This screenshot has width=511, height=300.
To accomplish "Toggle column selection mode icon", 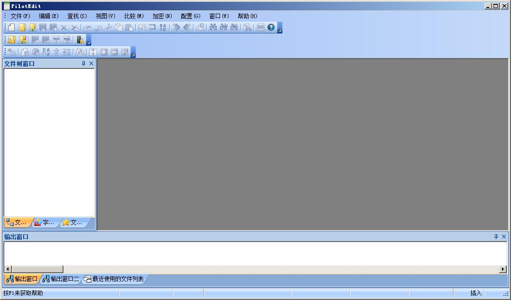I will tap(142, 28).
